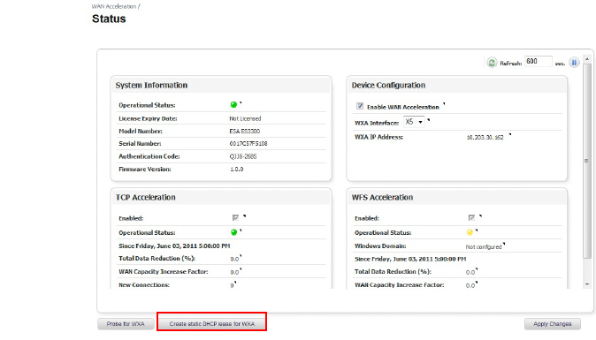The width and height of the screenshot is (596, 340).
Task: Click the Model Number value ESA ES3300
Action: tap(244, 132)
